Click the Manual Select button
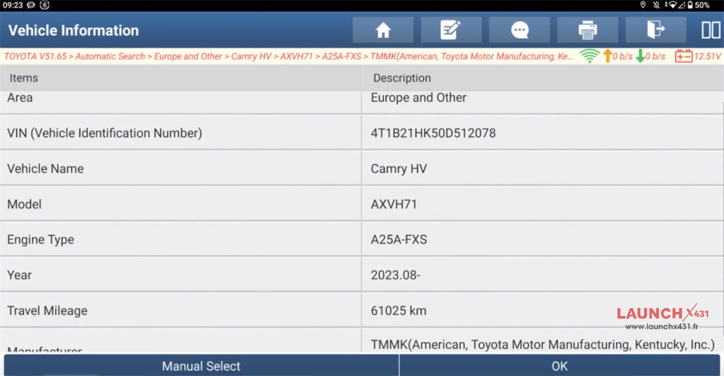 point(201,366)
